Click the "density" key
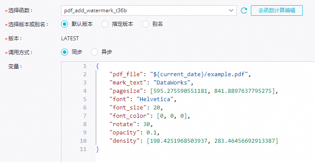The width and height of the screenshot is (315, 162). point(125,141)
